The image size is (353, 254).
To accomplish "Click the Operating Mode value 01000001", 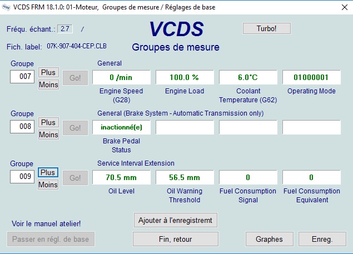I will (311, 77).
